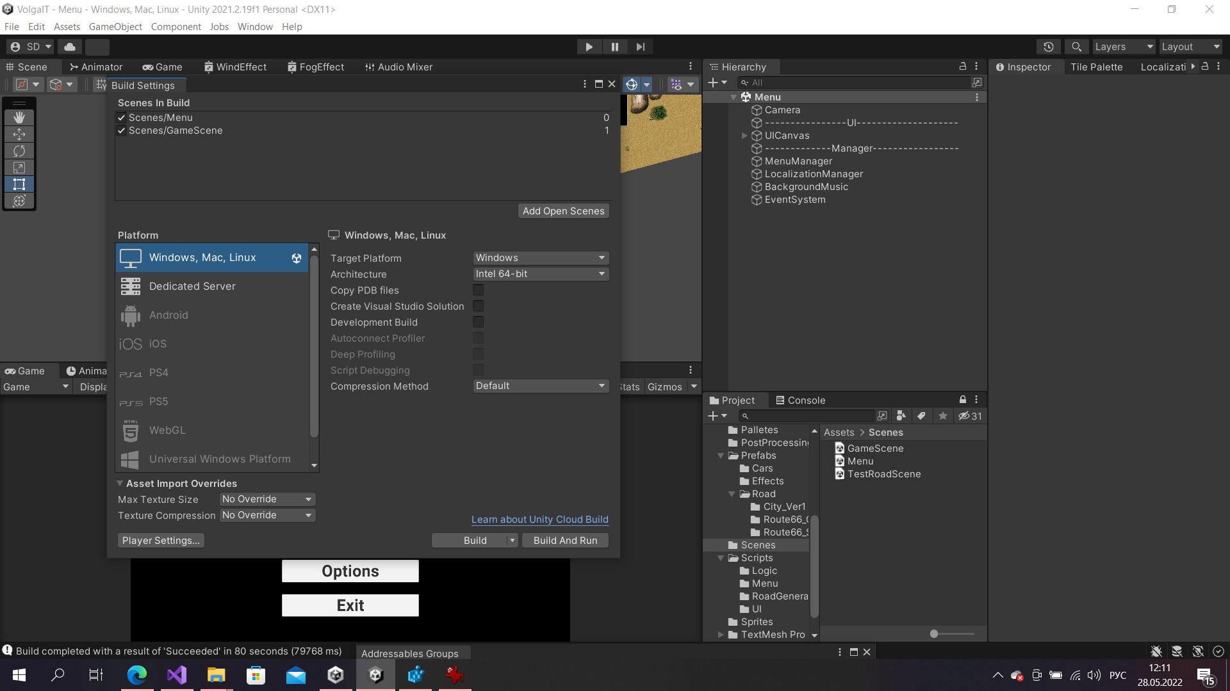Lock the Hierarchy panel
Image resolution: width=1230 pixels, height=691 pixels.
coord(962,67)
